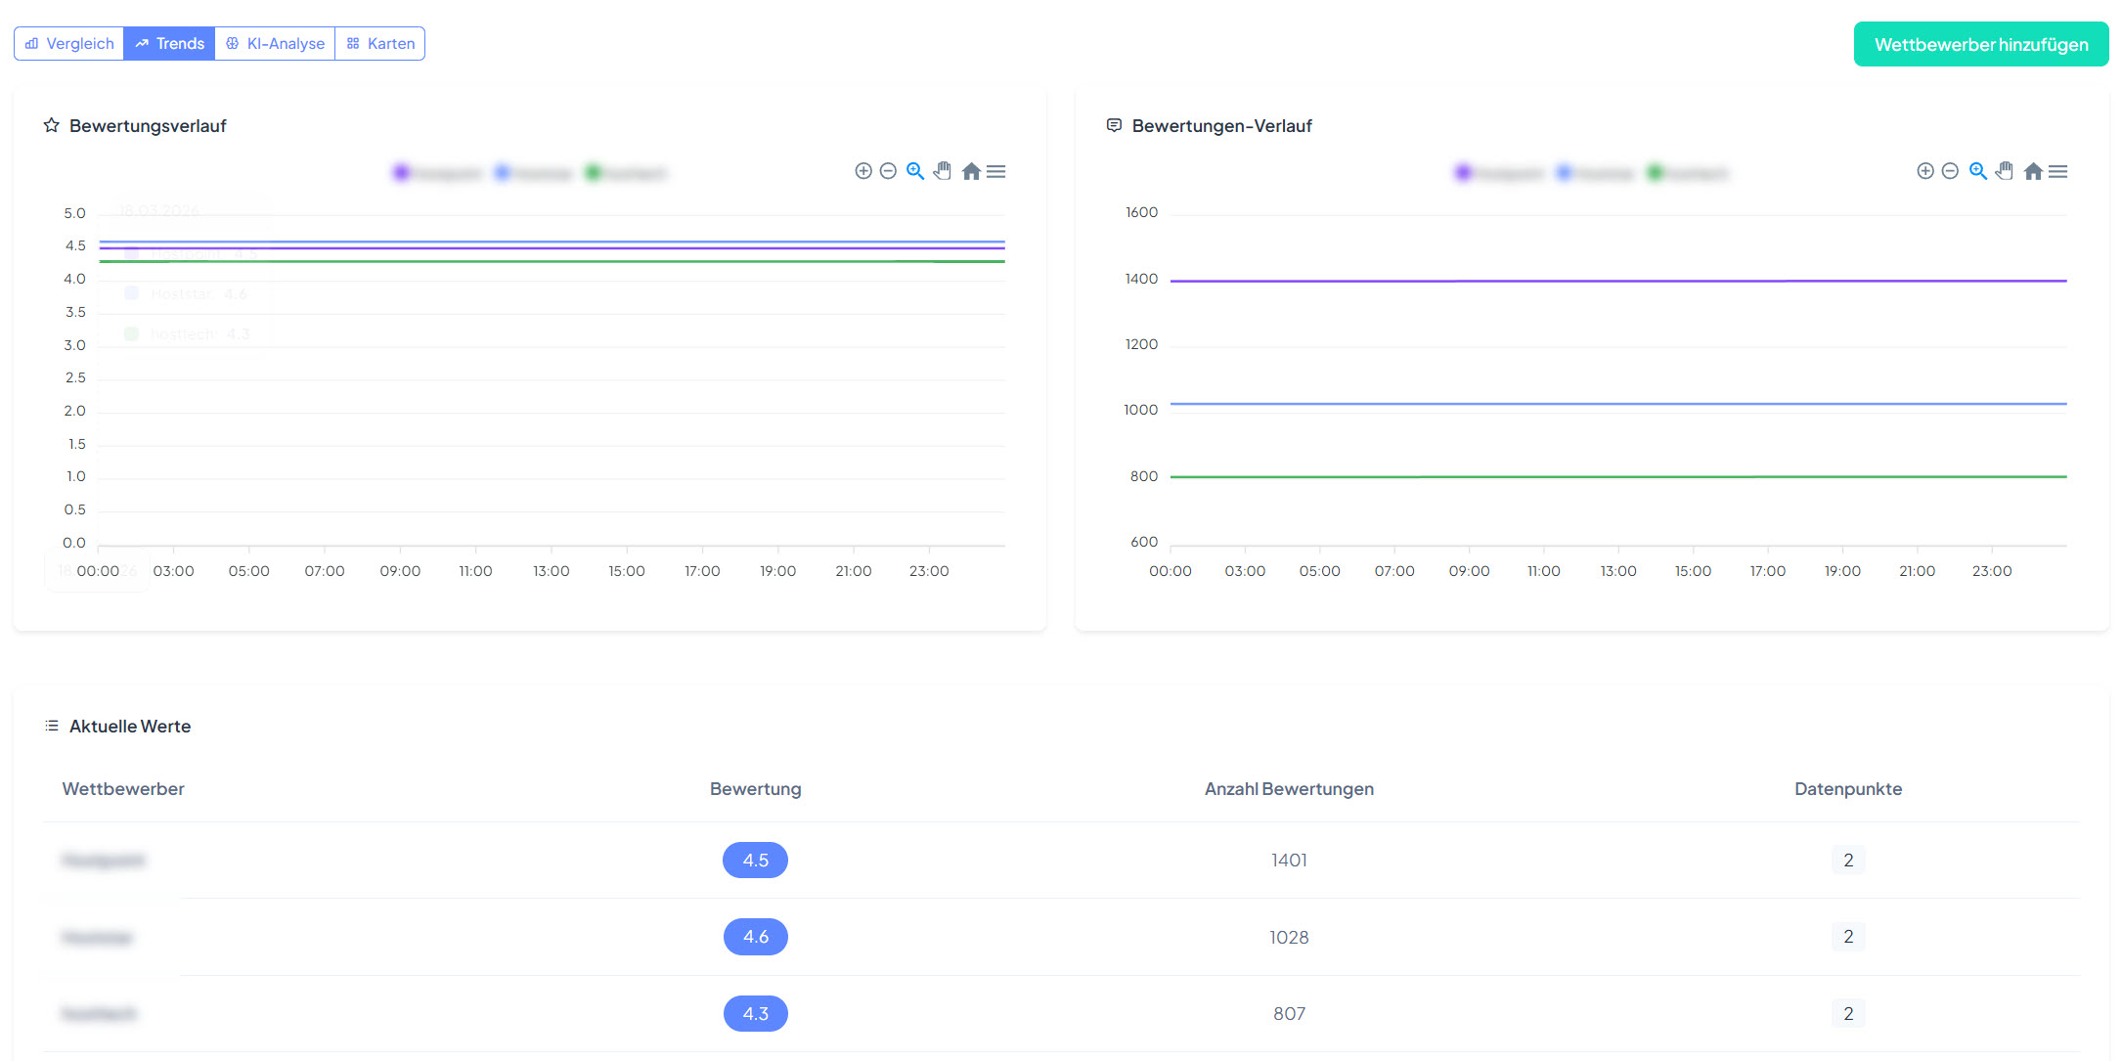
Task: Switch to the Vergleich tab
Action: 69,44
